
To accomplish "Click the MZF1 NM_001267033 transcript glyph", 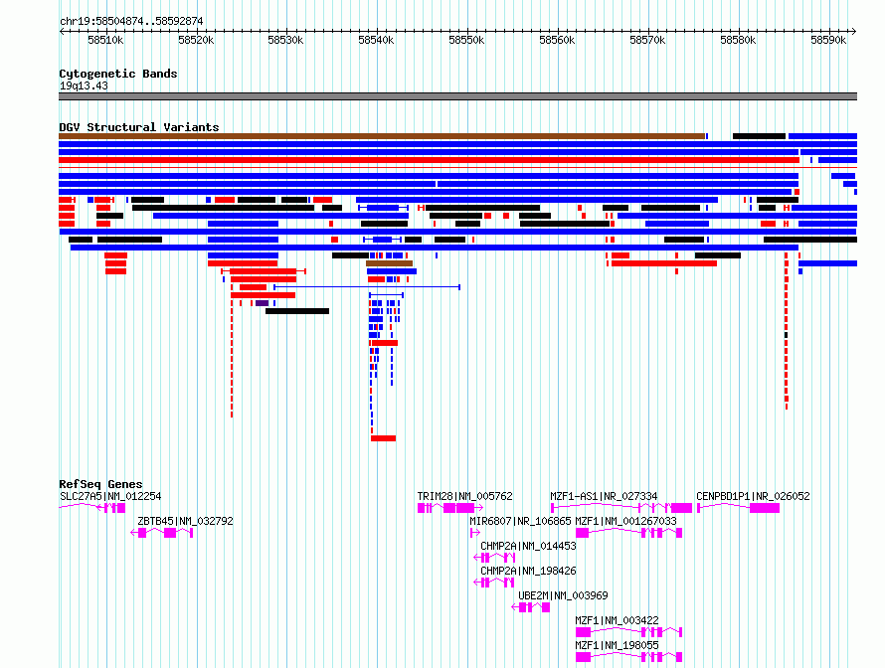I will (628, 533).
